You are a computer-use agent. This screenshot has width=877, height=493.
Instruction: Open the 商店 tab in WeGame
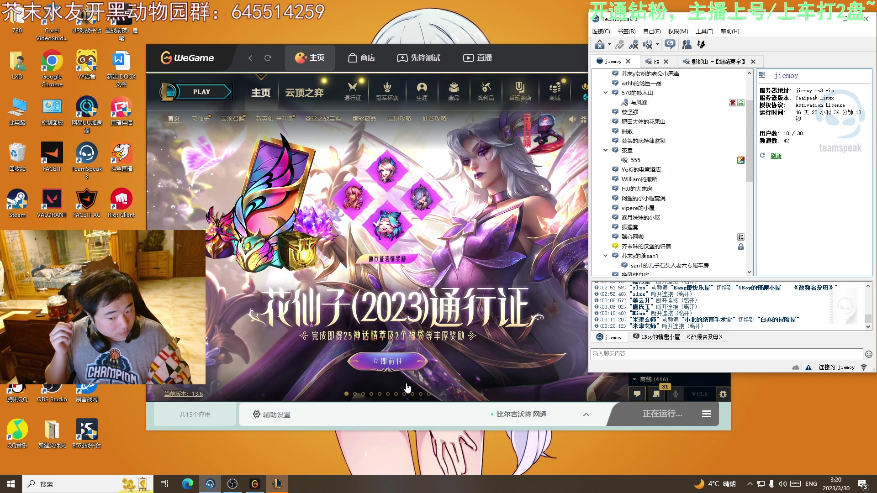(x=361, y=58)
